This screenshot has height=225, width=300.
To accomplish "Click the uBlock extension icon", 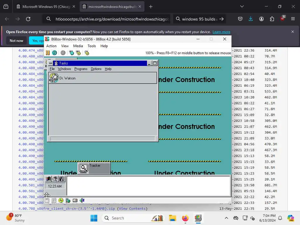I will tap(282, 18).
